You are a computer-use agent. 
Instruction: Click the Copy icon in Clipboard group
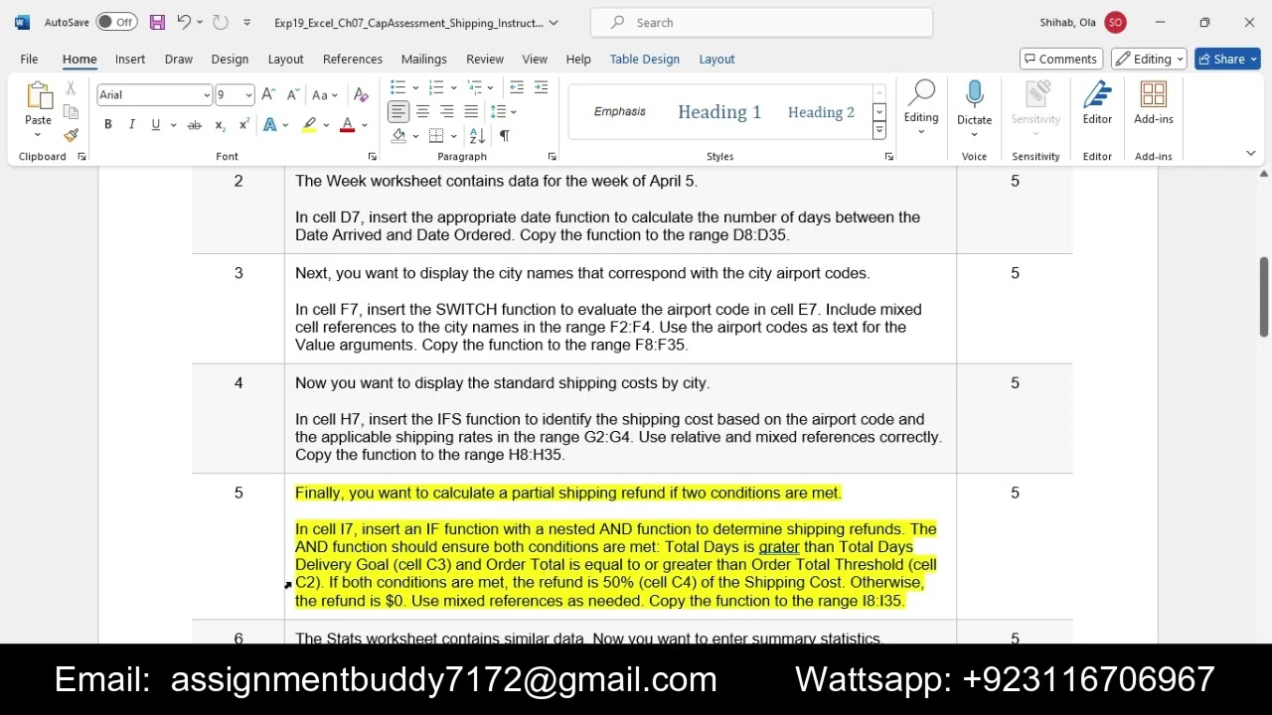71,111
